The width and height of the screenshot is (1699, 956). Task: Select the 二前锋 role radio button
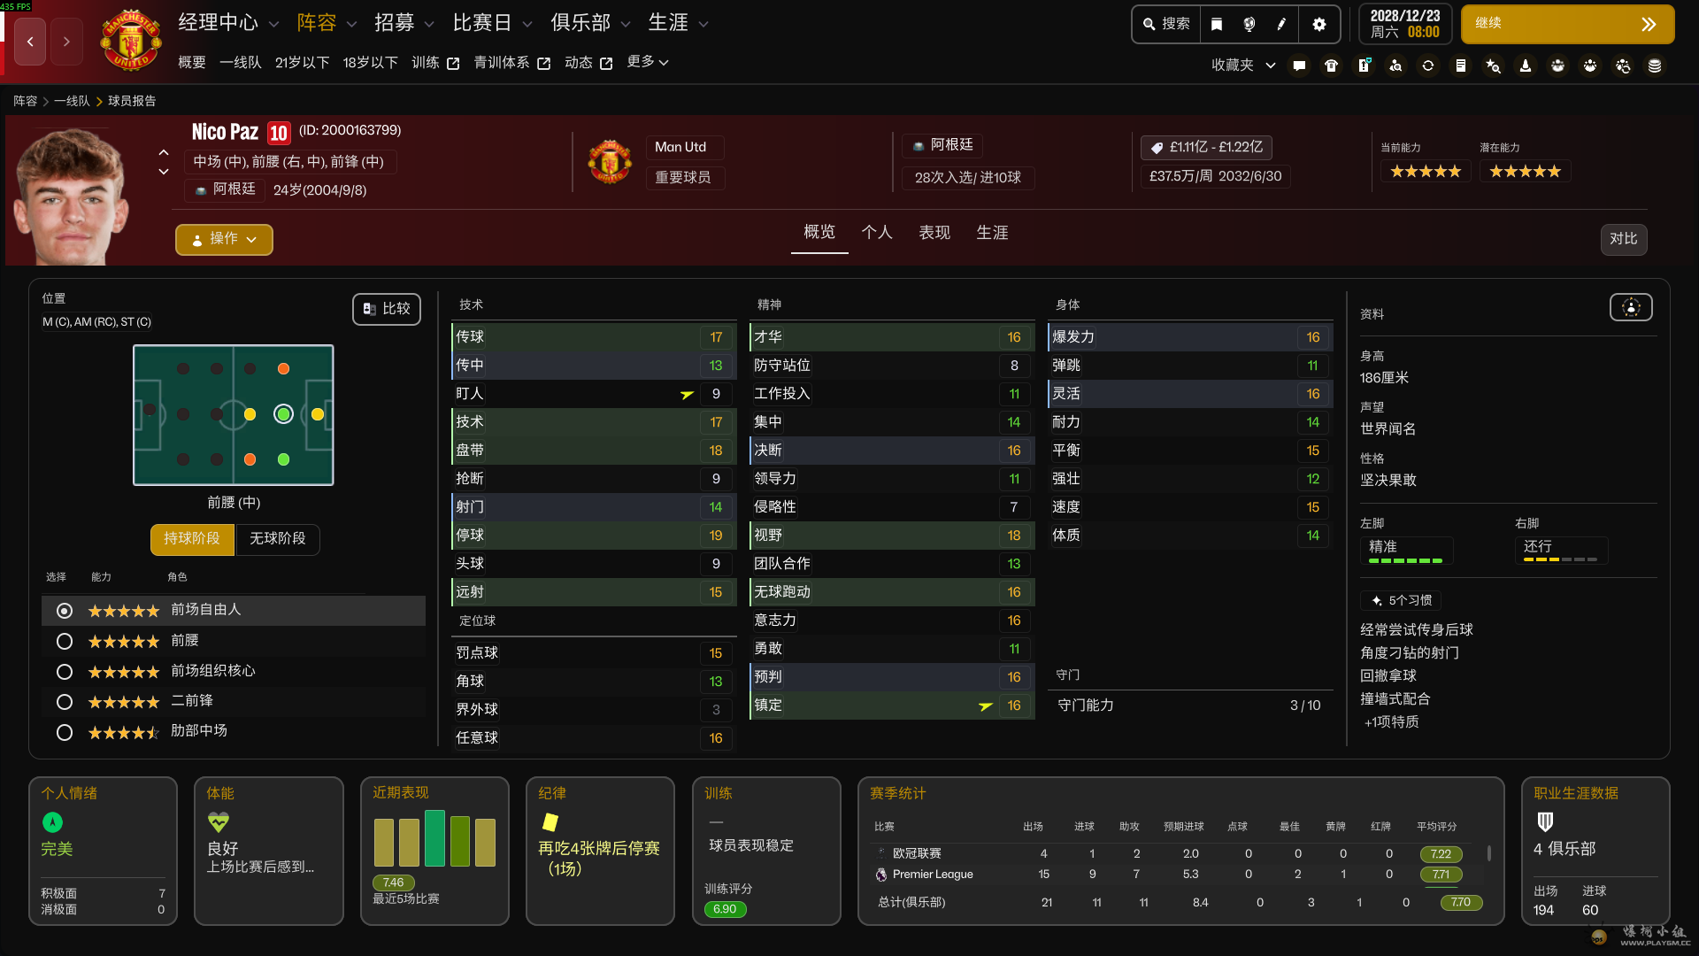pos(65,702)
